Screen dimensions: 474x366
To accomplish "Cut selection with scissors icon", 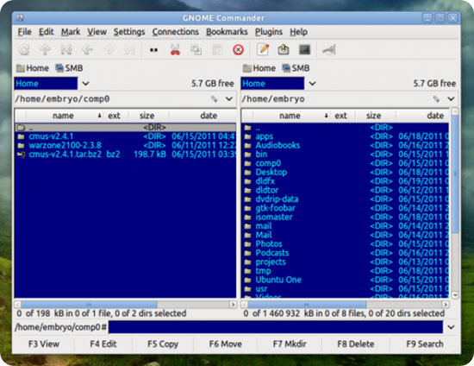I will pos(175,50).
